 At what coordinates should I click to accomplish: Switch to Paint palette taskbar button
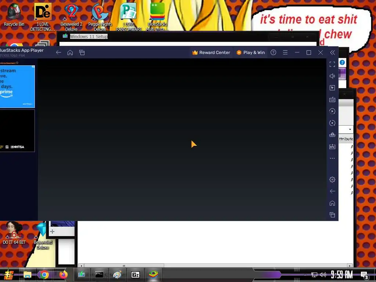click(x=117, y=275)
